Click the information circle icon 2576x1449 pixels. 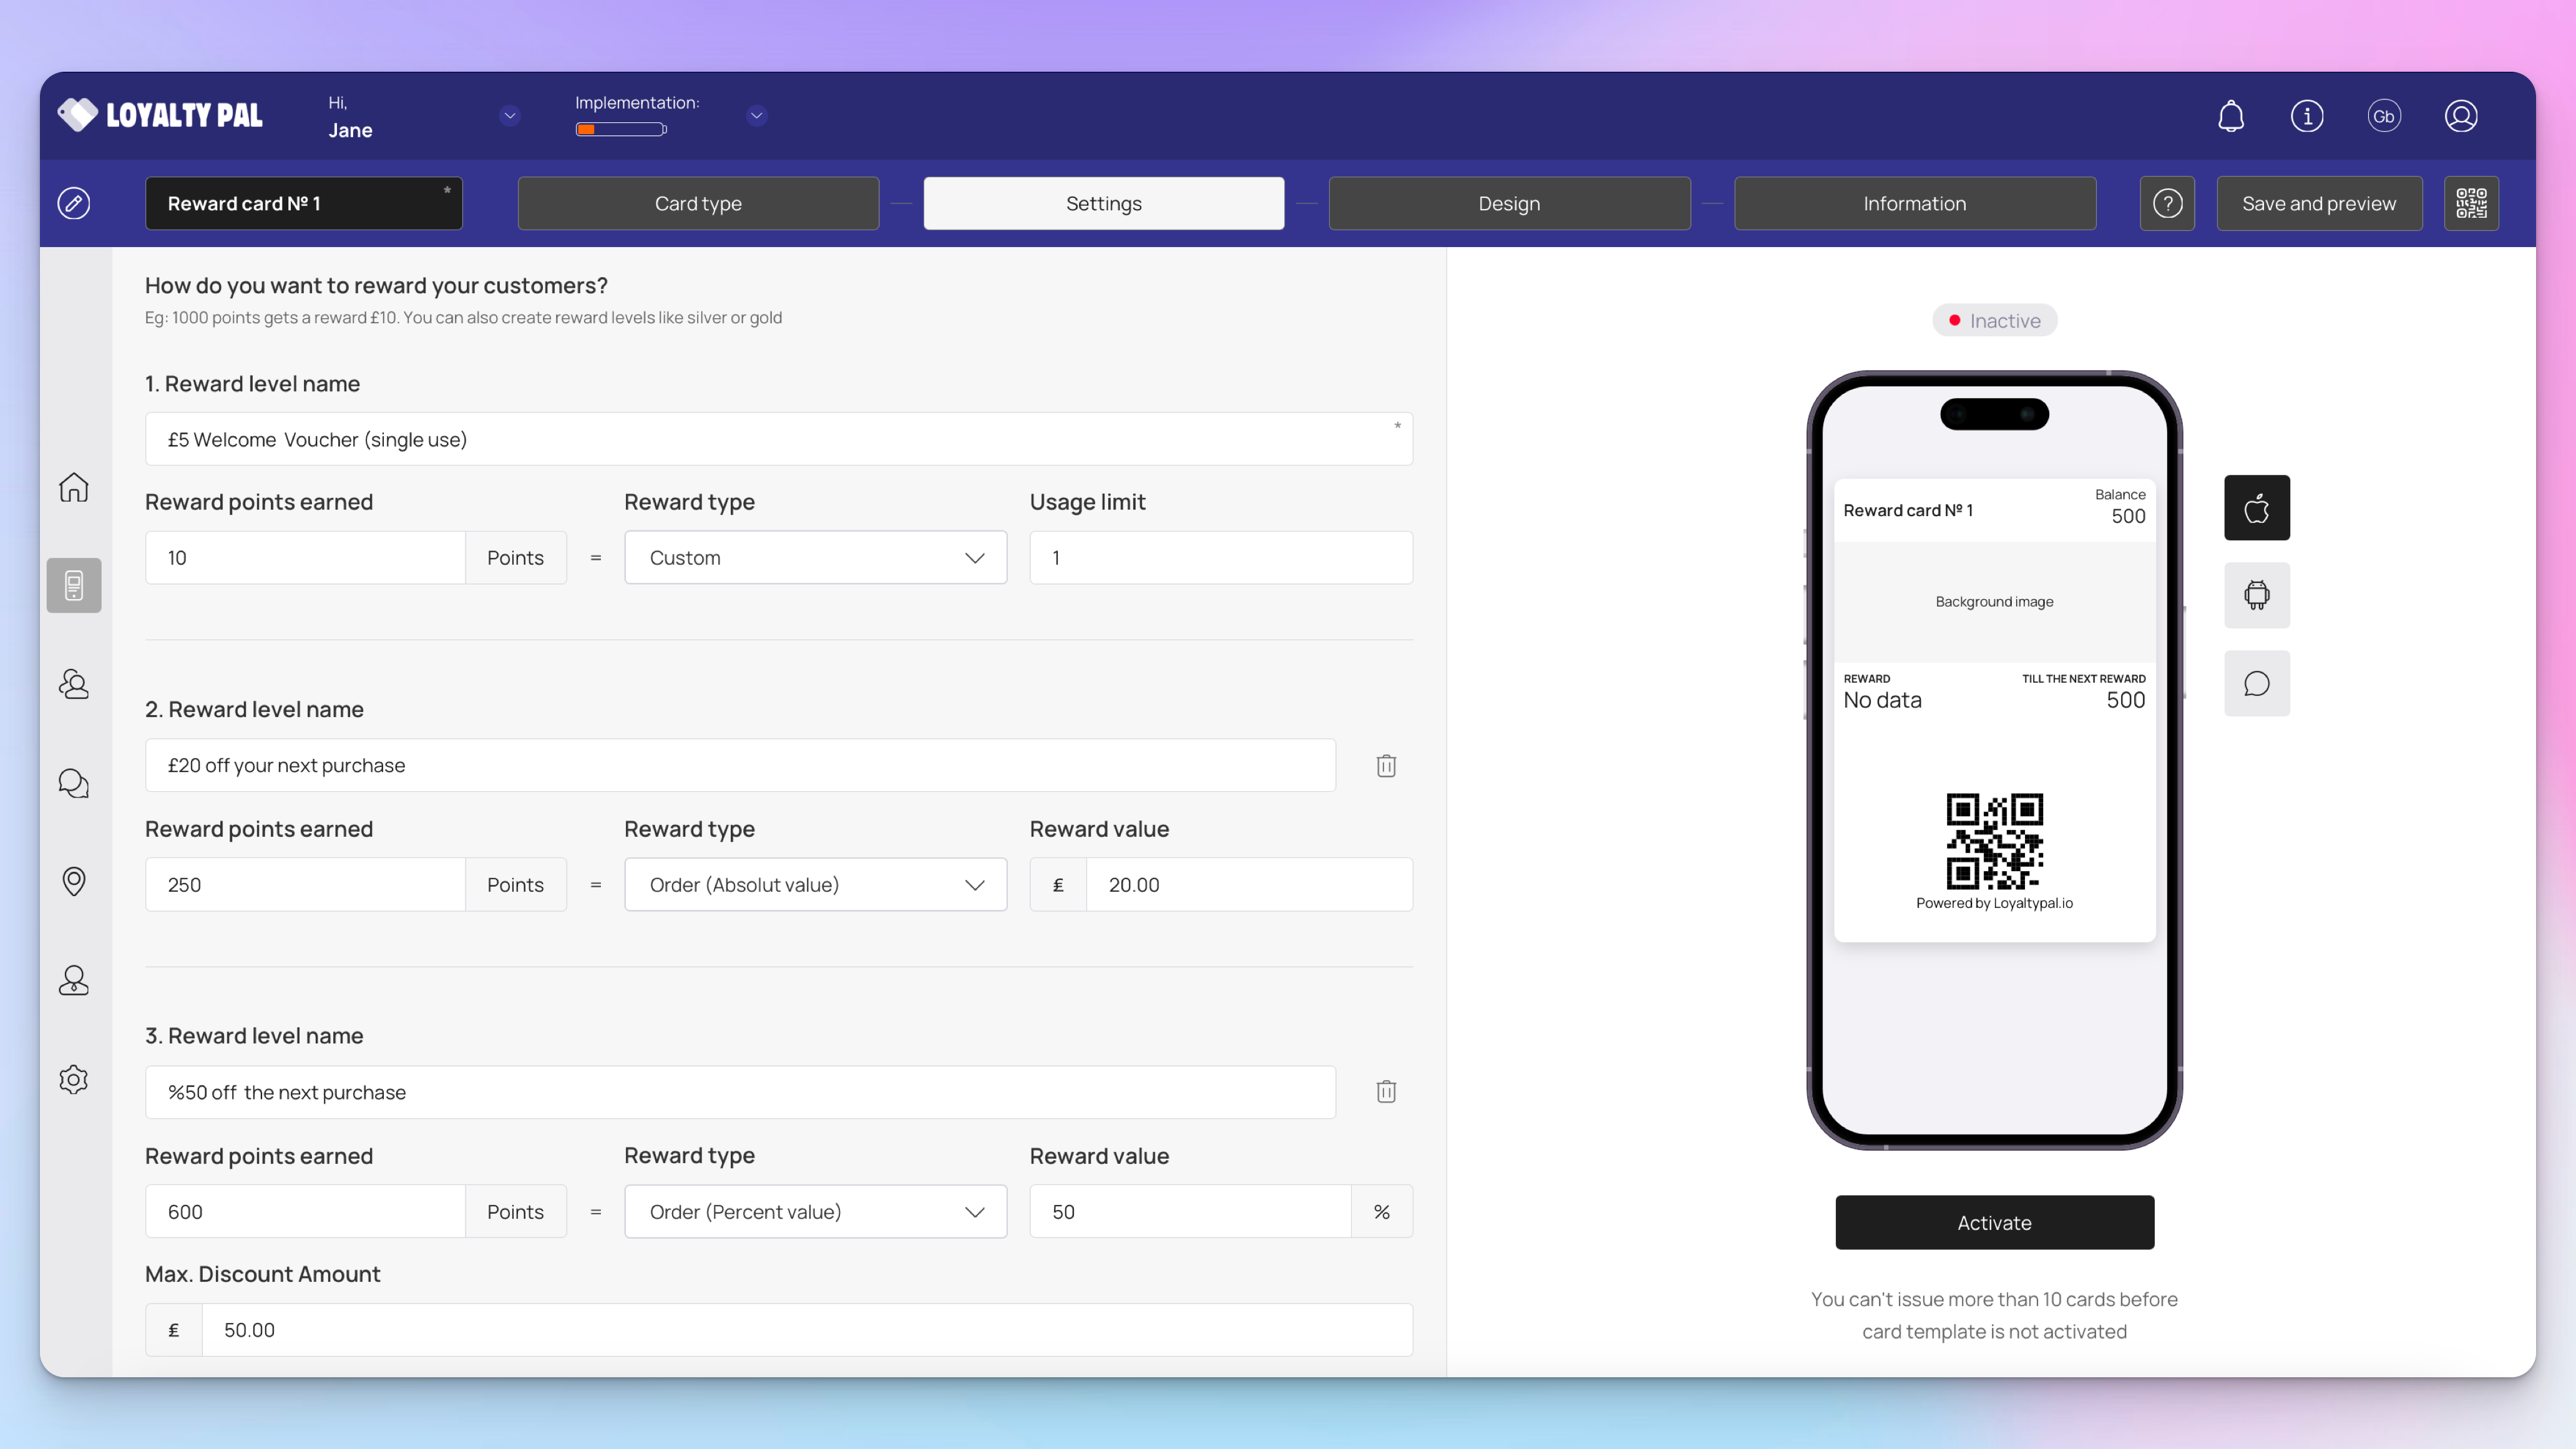(x=2307, y=116)
